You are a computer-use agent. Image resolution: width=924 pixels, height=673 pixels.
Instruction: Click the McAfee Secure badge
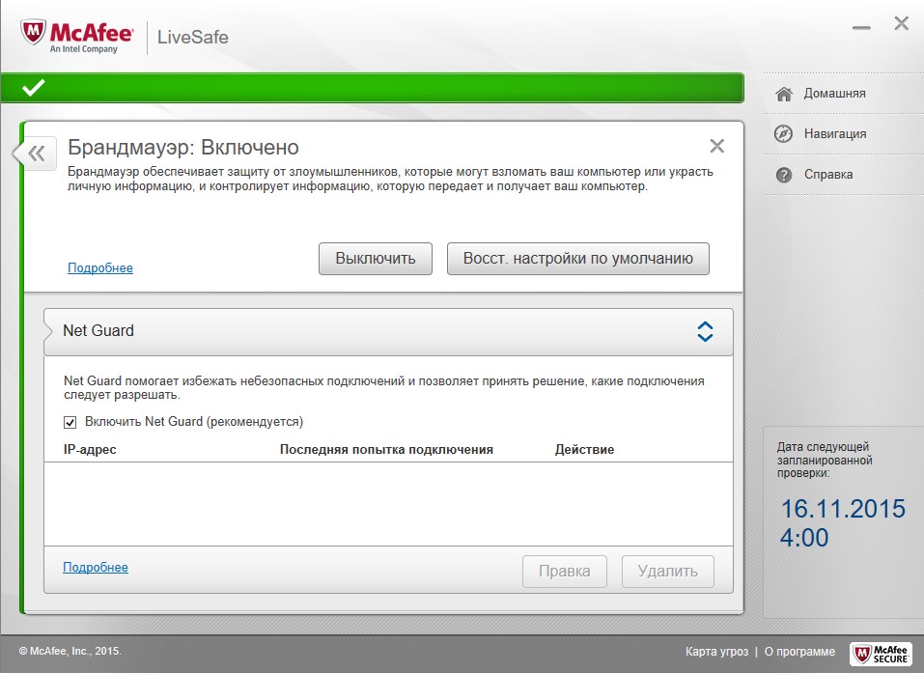coord(881,654)
